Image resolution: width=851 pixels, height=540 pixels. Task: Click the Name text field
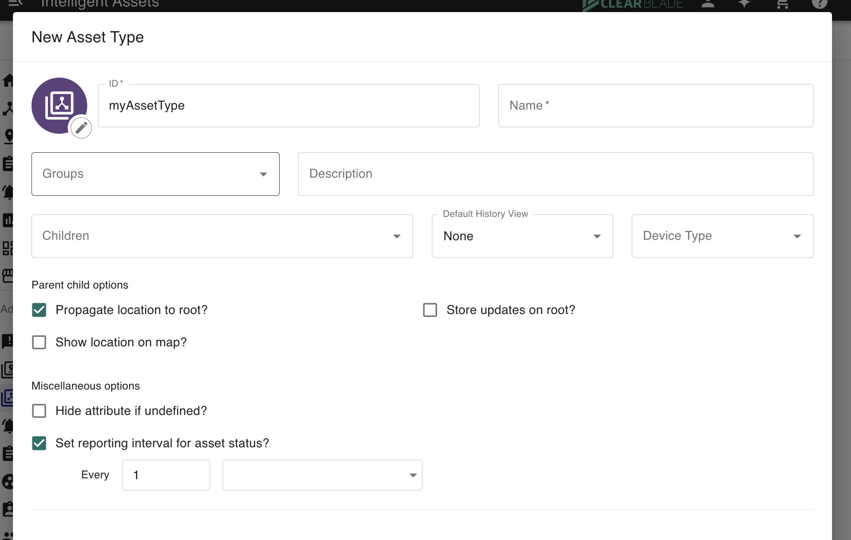(x=655, y=106)
